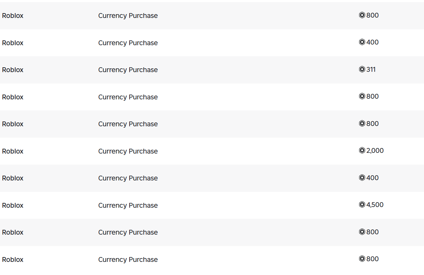
Task: Click Currency Purchase in the 311 row
Action: pos(128,70)
